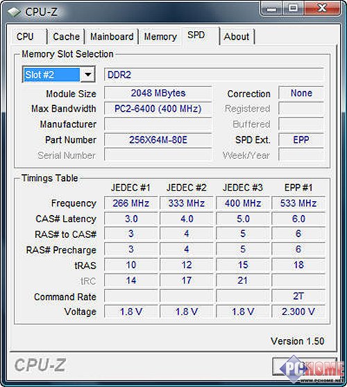Screen dimensions: 347x387
Task: Click the JEDEC #1 frequency 266 MHz cell
Action: pyautogui.click(x=130, y=203)
